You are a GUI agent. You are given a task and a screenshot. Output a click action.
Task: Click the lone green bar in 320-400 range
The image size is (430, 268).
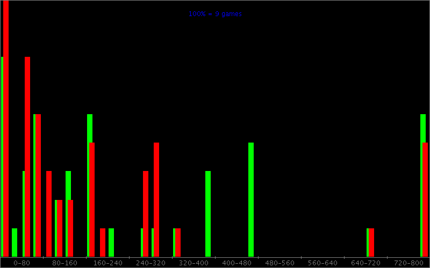point(208,214)
